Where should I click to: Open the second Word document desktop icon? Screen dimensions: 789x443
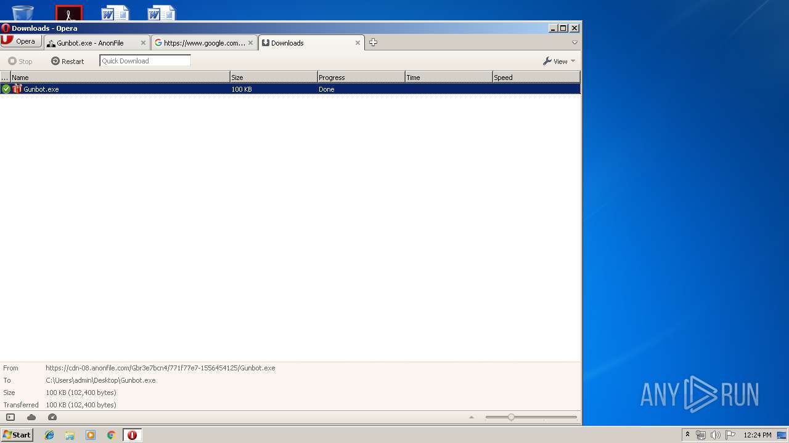click(161, 12)
